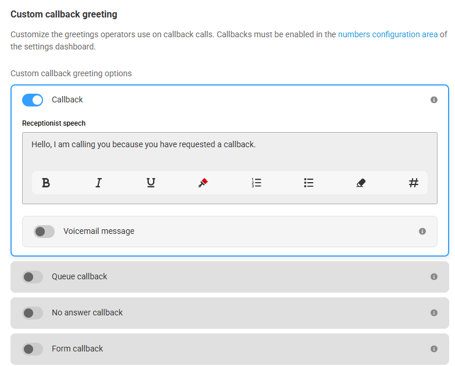Click into the receptionist speech text
455x366 pixels.
point(143,144)
